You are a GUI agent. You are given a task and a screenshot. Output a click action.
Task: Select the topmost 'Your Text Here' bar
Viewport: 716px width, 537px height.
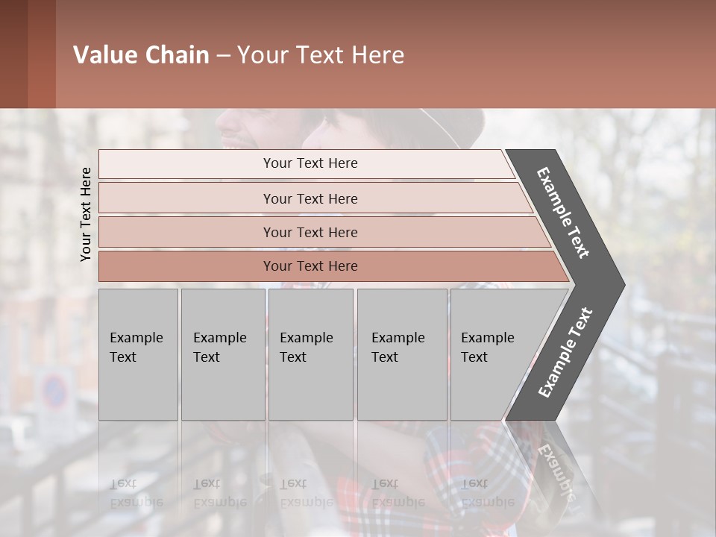click(x=306, y=163)
